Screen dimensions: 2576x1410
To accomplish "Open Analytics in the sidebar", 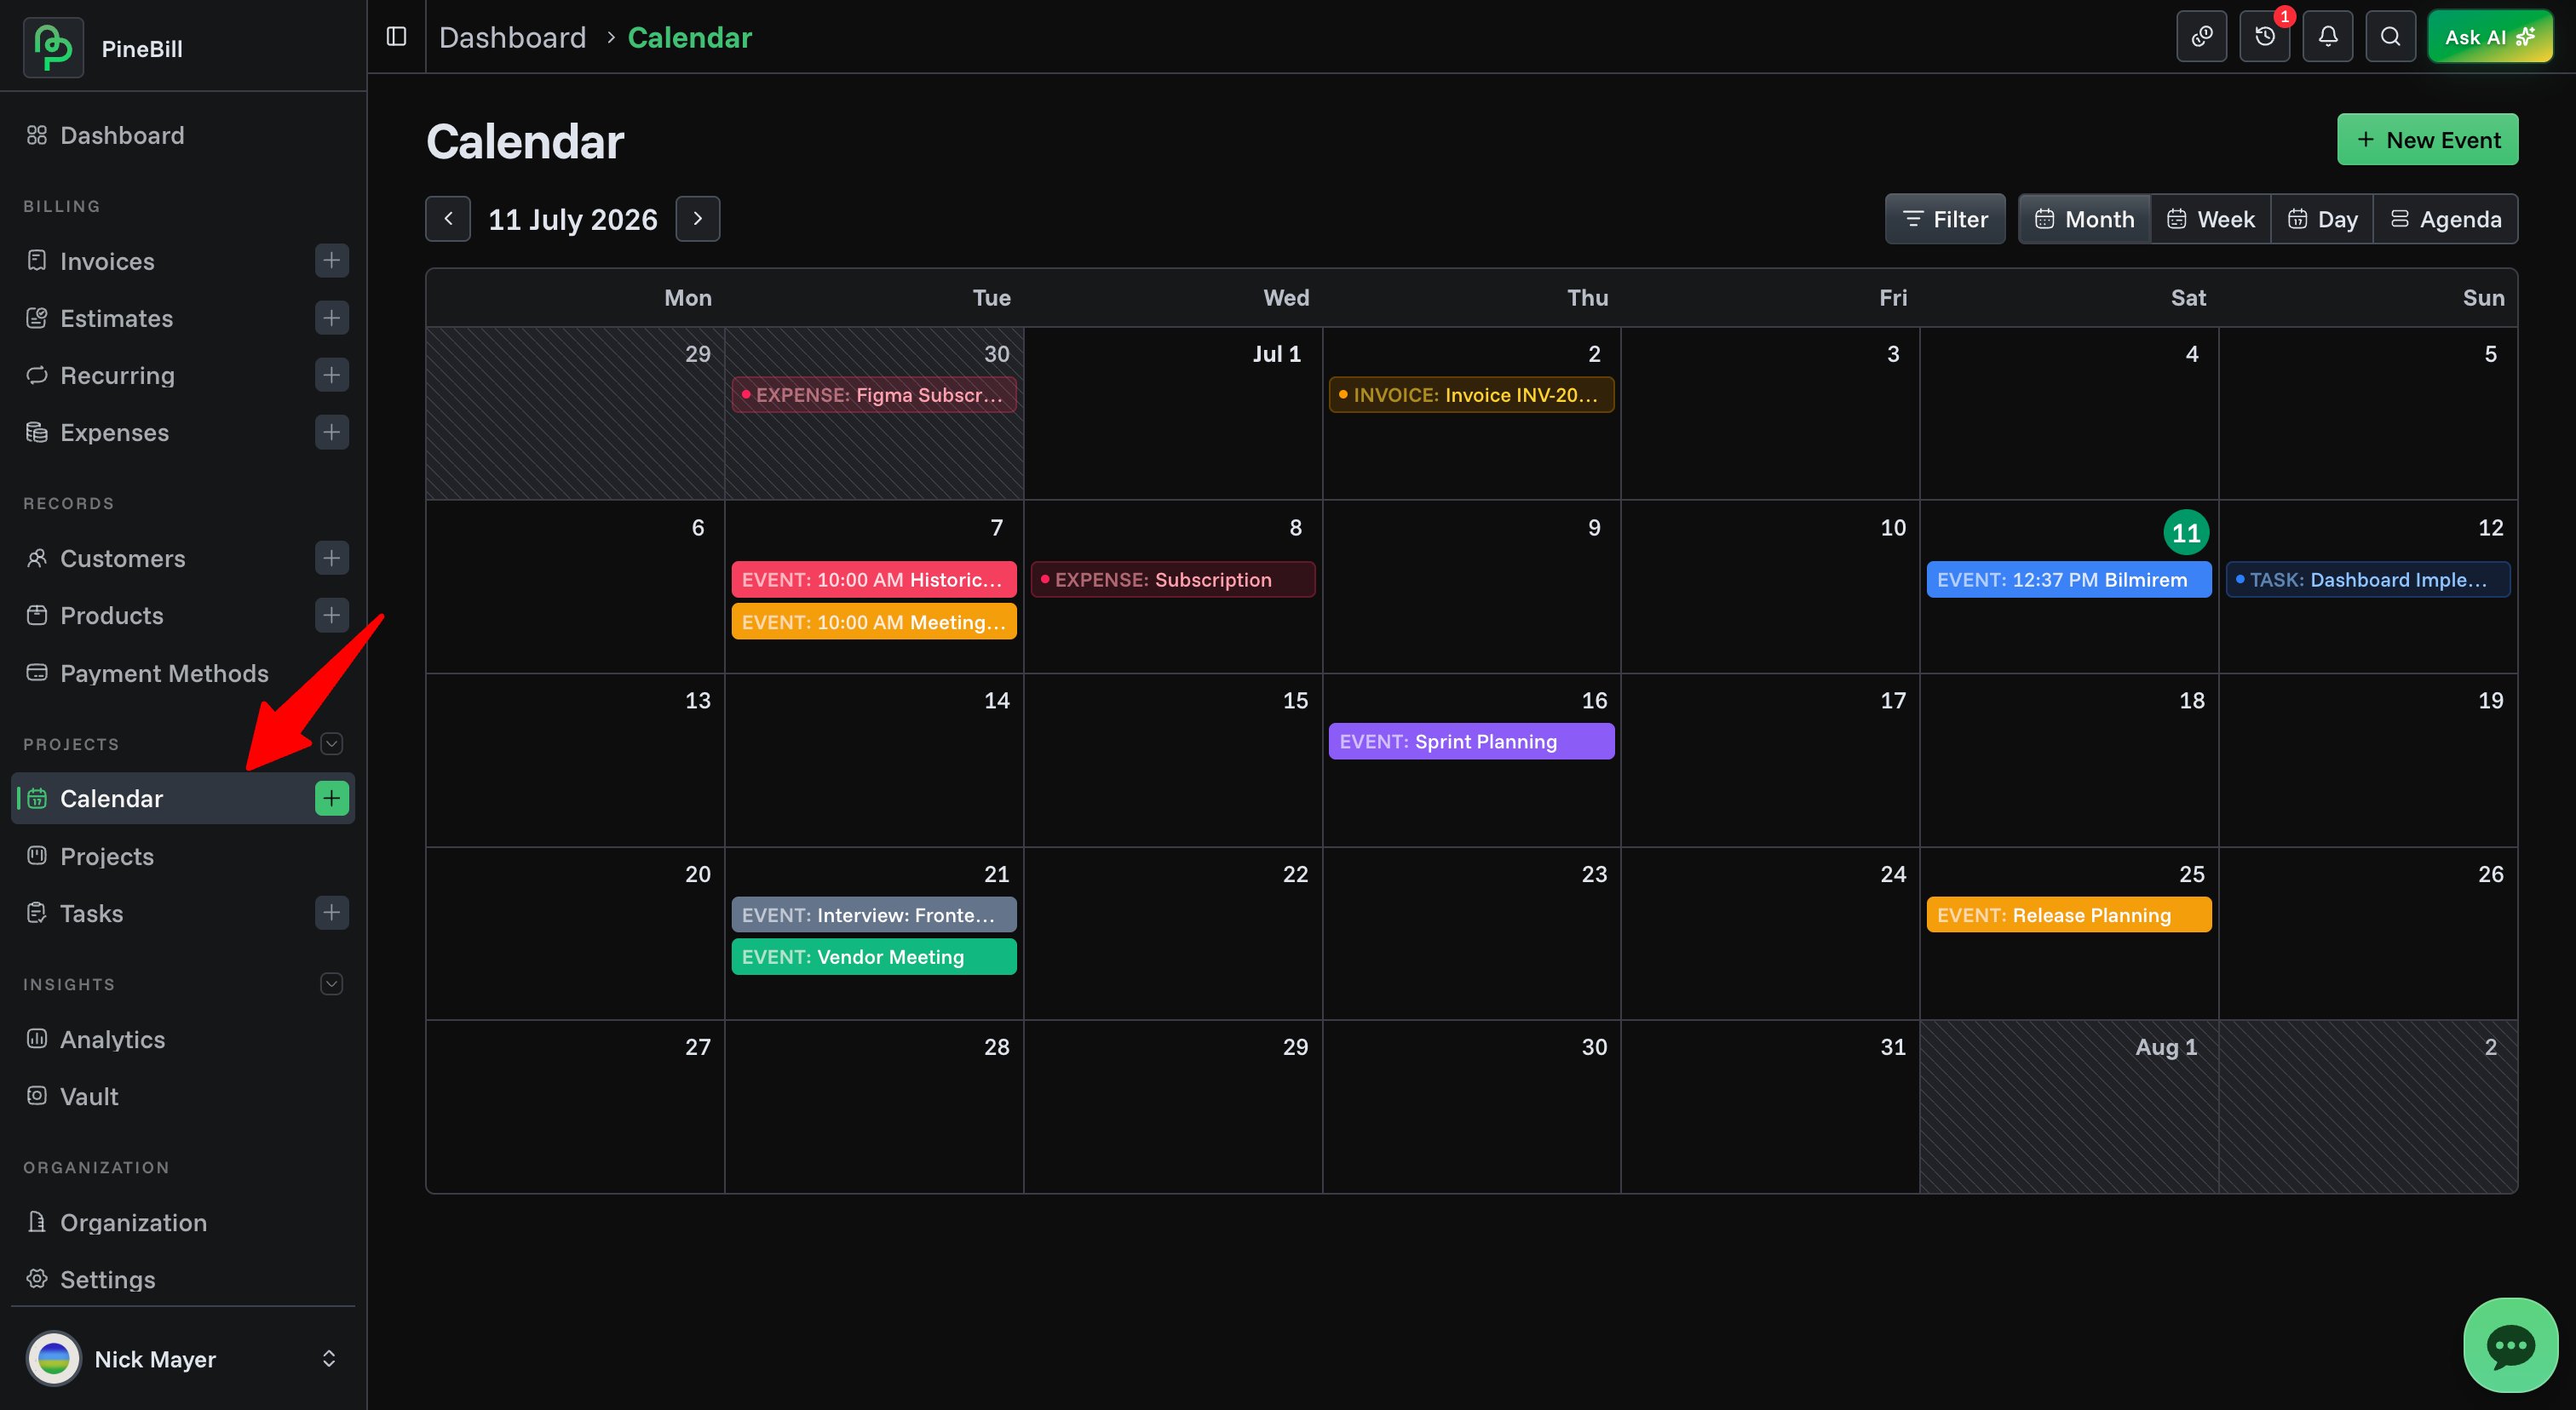I will tap(183, 1038).
